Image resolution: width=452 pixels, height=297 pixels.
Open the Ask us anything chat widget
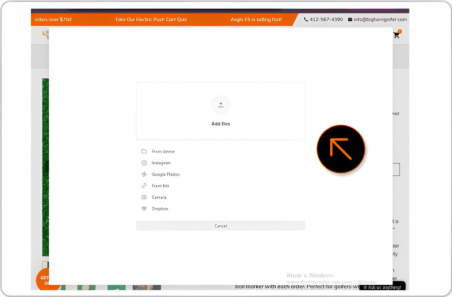(382, 287)
